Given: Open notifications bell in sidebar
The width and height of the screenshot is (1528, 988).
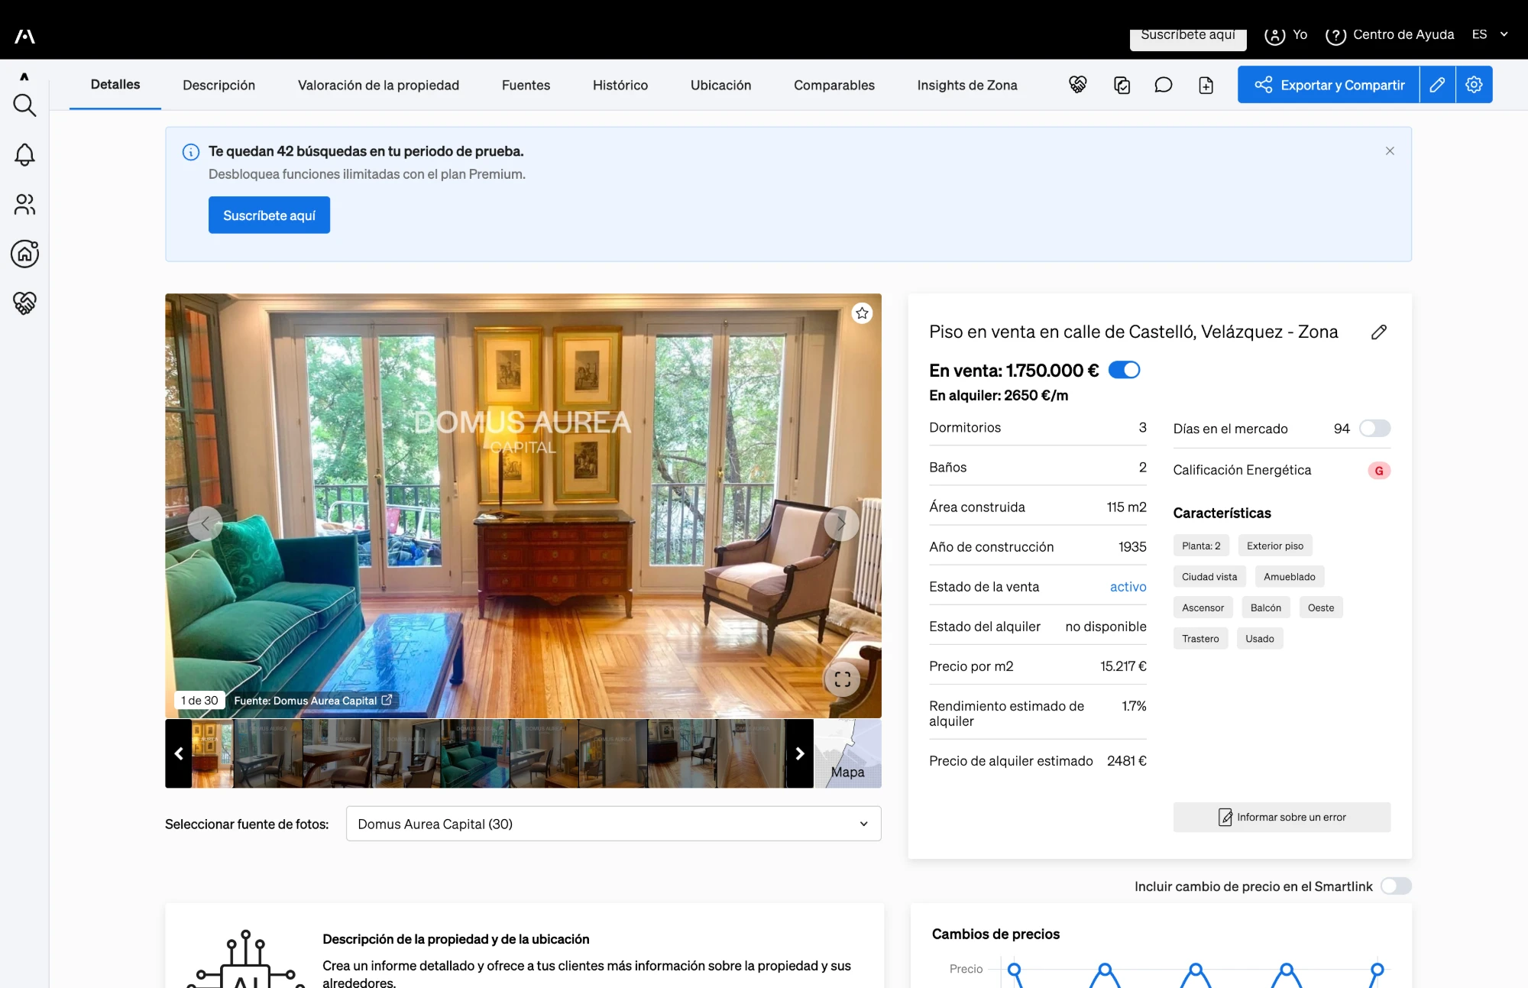Looking at the screenshot, I should (24, 155).
